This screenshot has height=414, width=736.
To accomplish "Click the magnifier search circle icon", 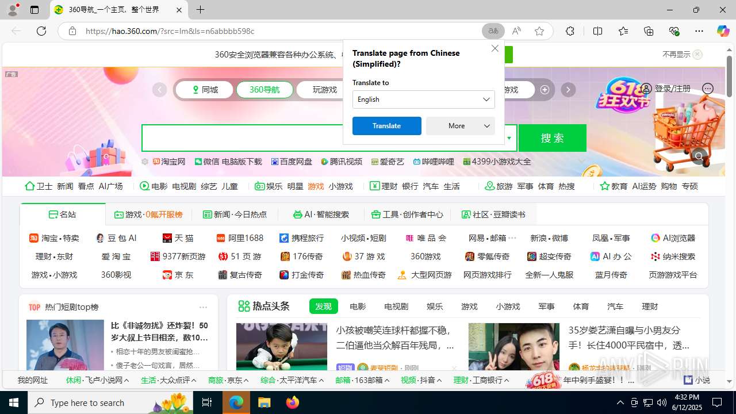I will [699, 156].
